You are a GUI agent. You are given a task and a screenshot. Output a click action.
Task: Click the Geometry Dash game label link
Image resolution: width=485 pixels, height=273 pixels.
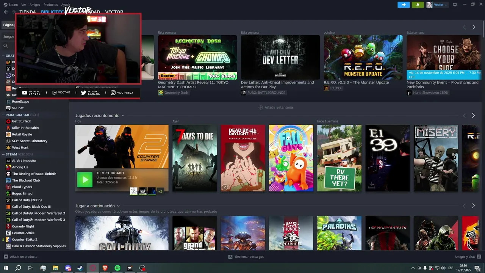pos(176,93)
